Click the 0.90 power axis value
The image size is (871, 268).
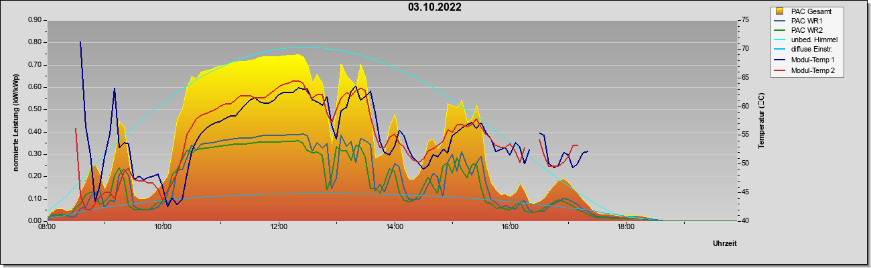click(35, 20)
